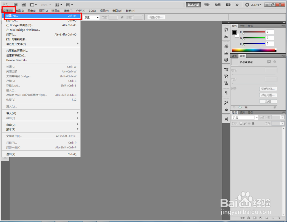Image resolution: width=287 pixels, height=222 pixels.
Task: Open the Histogram panel icon
Action: (226, 53)
